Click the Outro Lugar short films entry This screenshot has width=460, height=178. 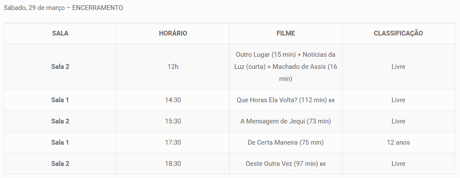click(286, 67)
